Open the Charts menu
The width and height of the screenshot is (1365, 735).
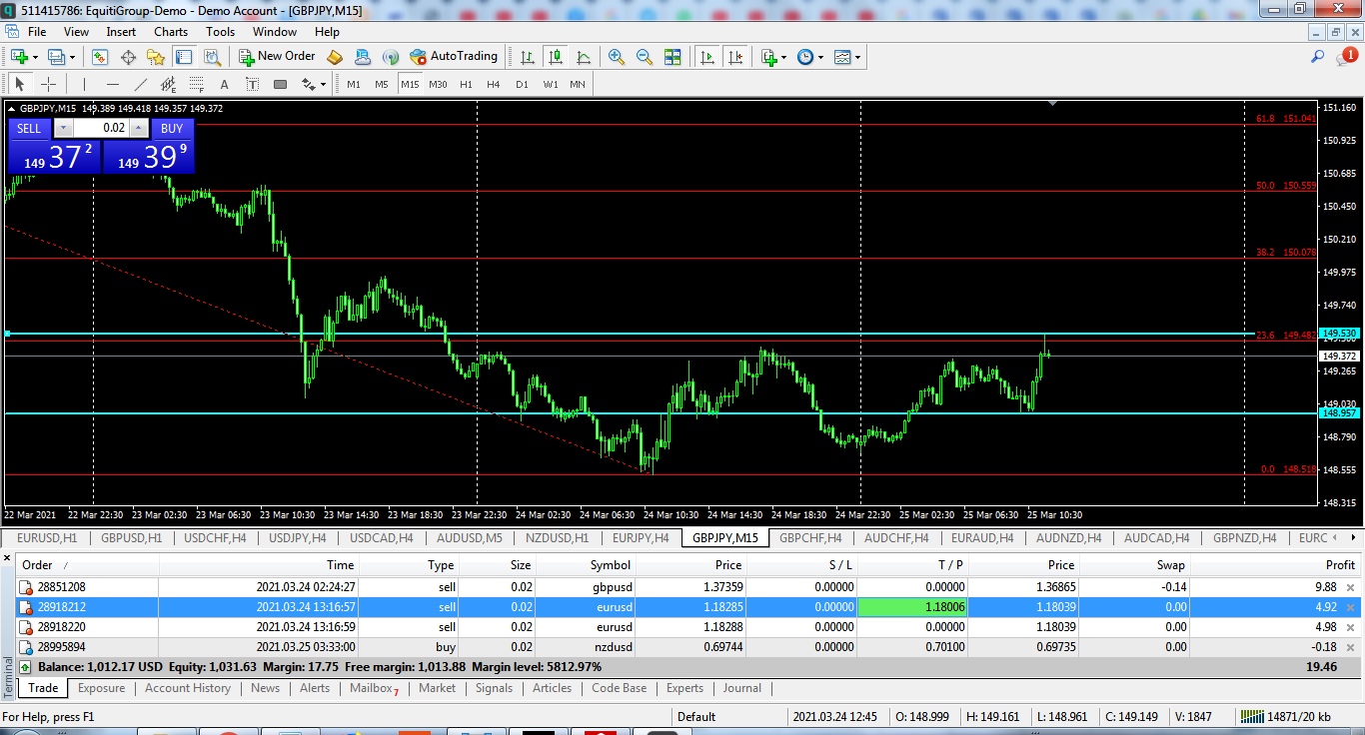171,32
